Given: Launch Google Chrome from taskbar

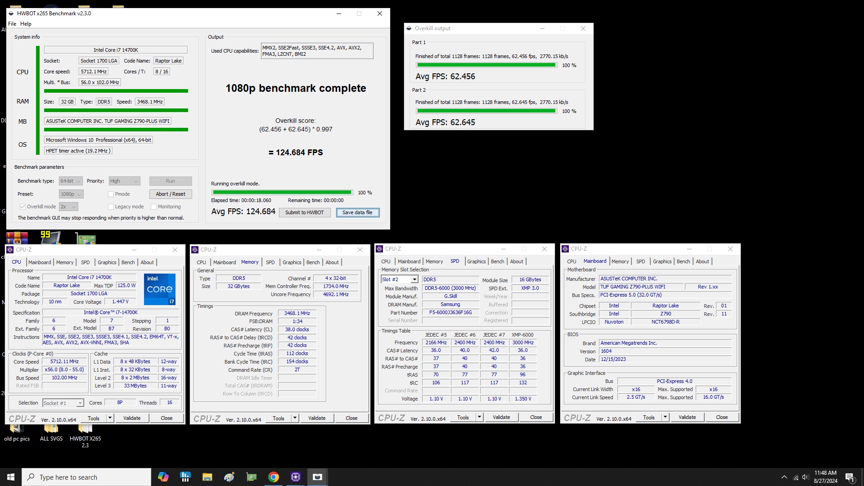Looking at the screenshot, I should click(x=274, y=477).
